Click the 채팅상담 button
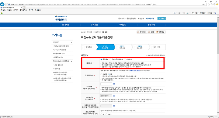This screenshot has width=219, height=118. (160, 32)
